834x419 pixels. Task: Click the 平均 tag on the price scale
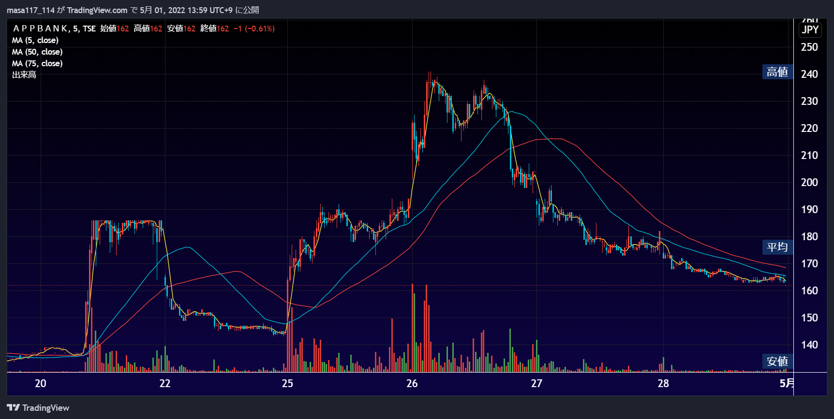[777, 247]
